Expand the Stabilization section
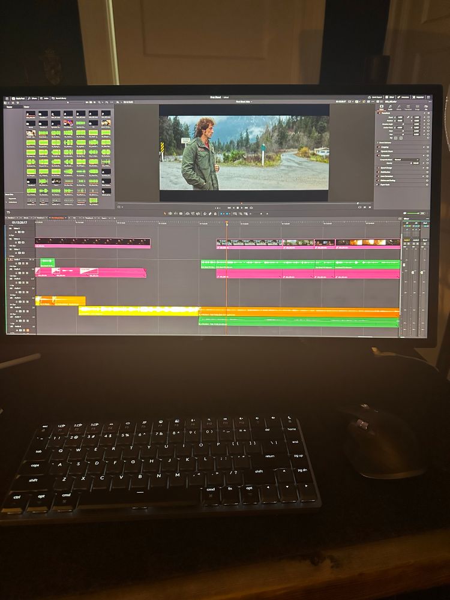450x600 pixels. click(385, 172)
